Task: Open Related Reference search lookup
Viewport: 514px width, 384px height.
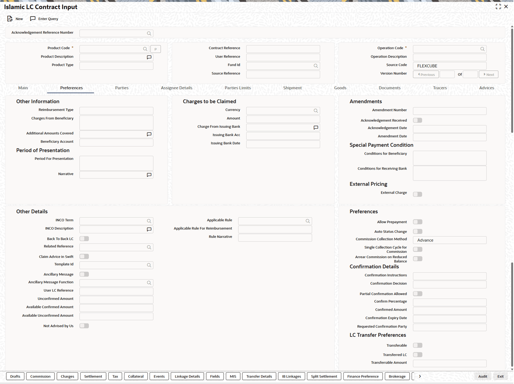Action: 149,247
